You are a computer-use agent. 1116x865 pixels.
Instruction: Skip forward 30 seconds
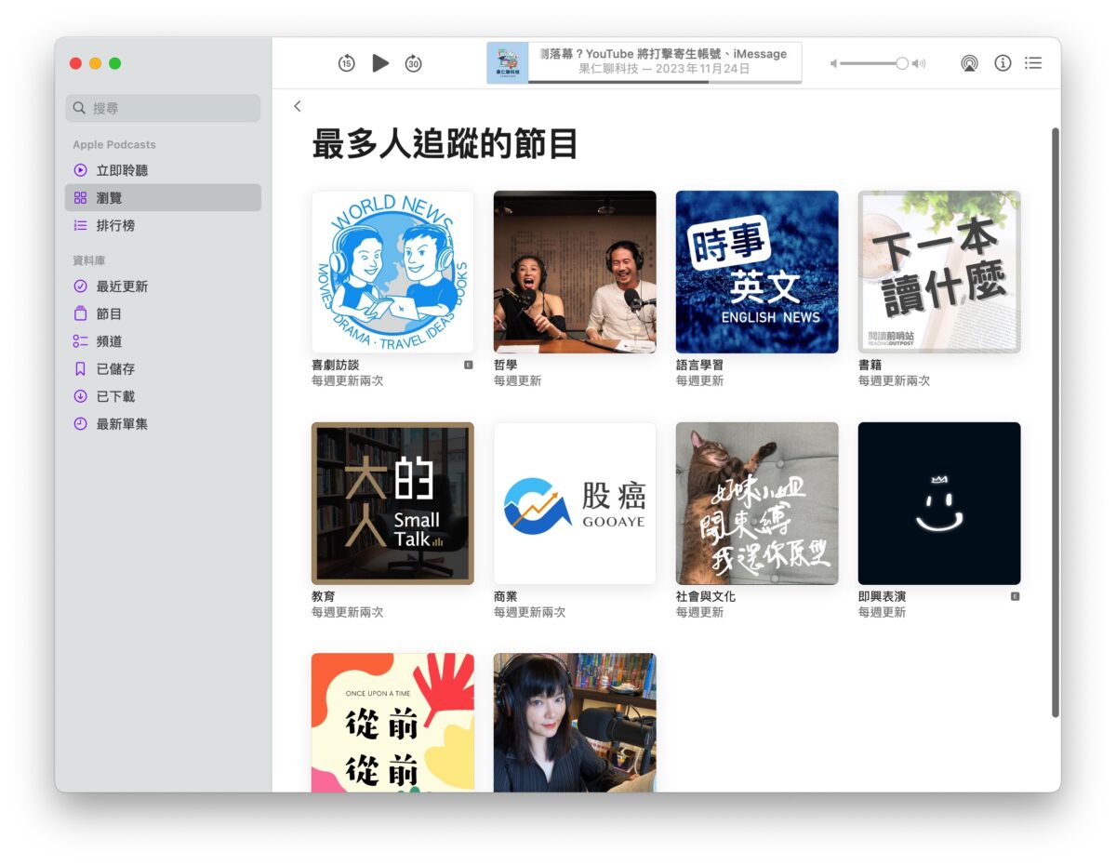click(x=414, y=63)
